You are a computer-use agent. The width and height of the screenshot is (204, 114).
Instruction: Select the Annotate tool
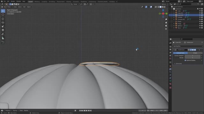(3, 34)
